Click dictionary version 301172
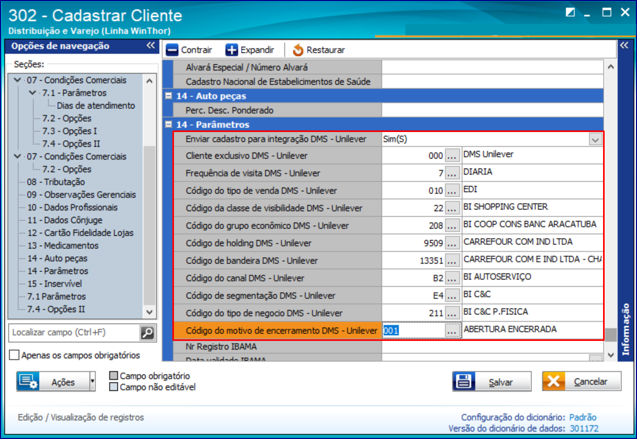This screenshot has width=637, height=439. coord(583,428)
